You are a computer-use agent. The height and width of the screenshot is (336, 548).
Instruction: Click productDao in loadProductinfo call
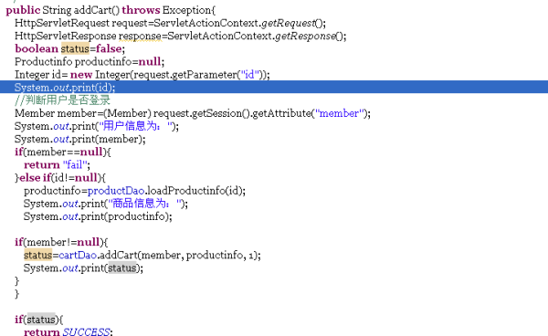click(116, 191)
